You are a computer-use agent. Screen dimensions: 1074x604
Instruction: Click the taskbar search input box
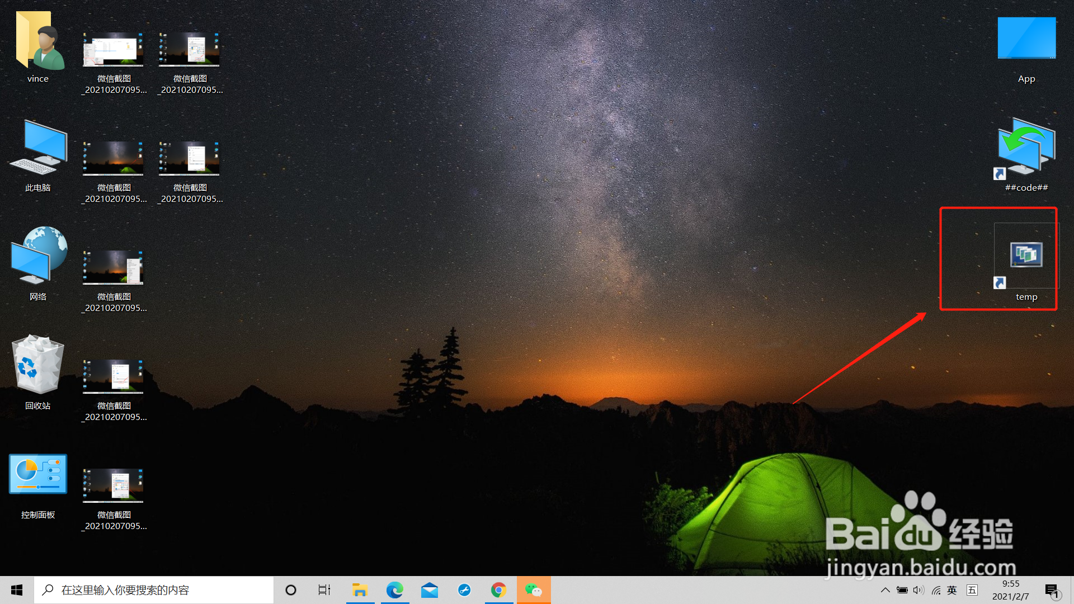pyautogui.click(x=154, y=590)
